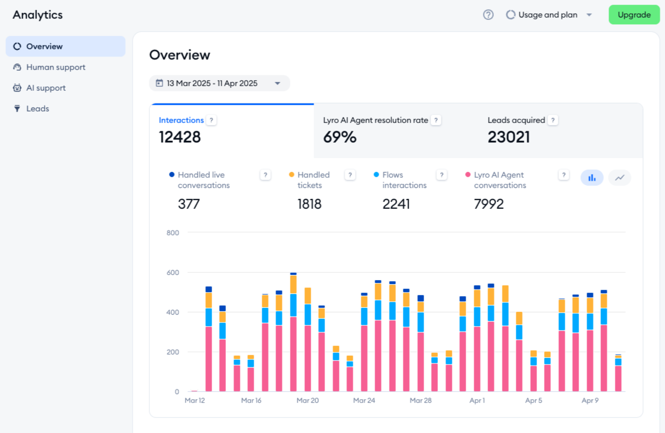Switch chart to line view
The image size is (665, 433).
pyautogui.click(x=620, y=178)
